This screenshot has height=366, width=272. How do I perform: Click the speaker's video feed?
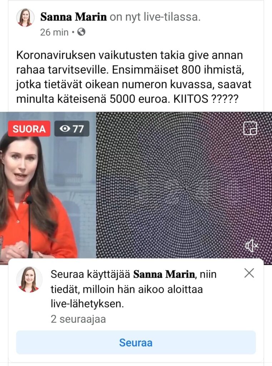click(48, 185)
